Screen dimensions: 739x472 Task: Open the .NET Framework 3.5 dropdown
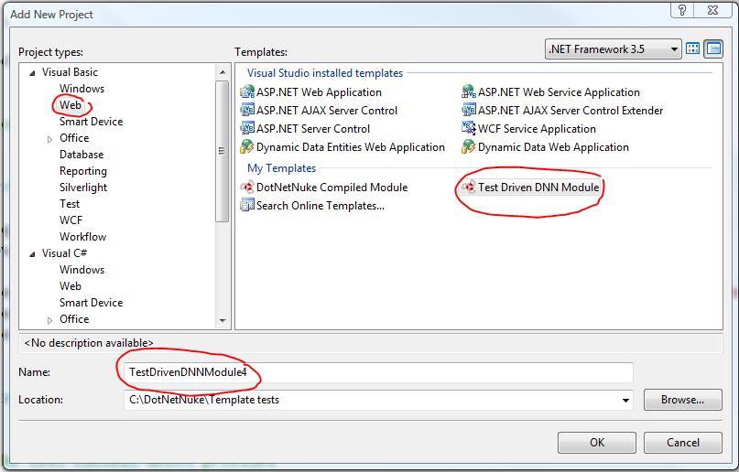point(614,49)
